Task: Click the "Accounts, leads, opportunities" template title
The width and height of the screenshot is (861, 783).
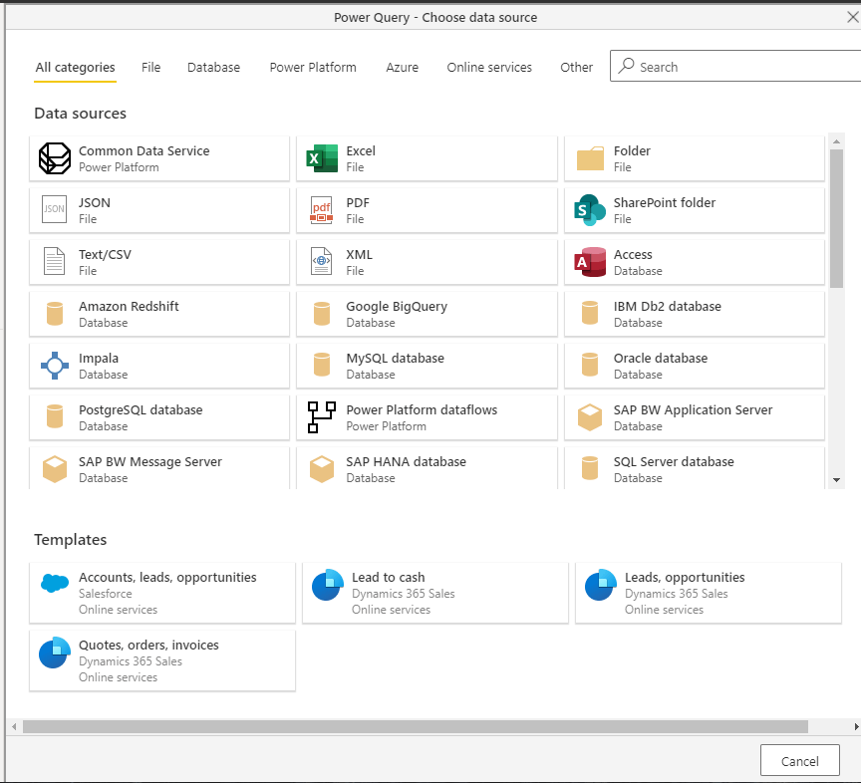Action: [x=167, y=577]
